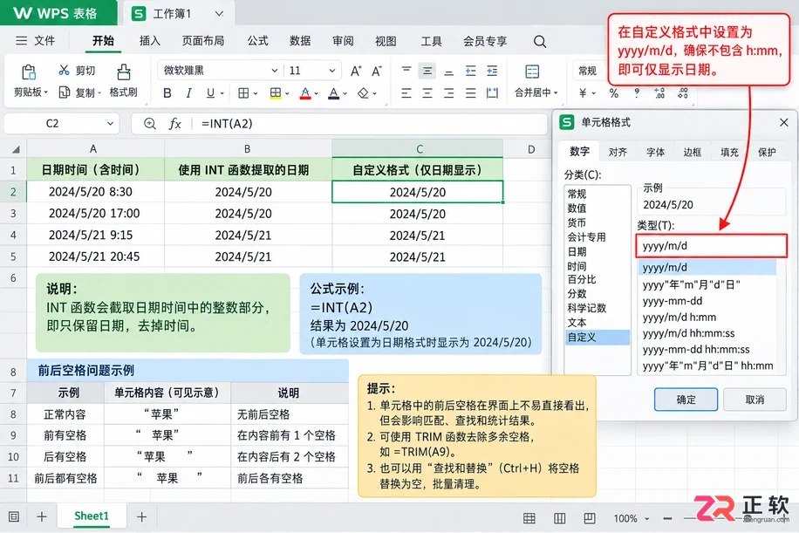Toggle middle vertical alignment
This screenshot has width=799, height=533.
tap(427, 71)
